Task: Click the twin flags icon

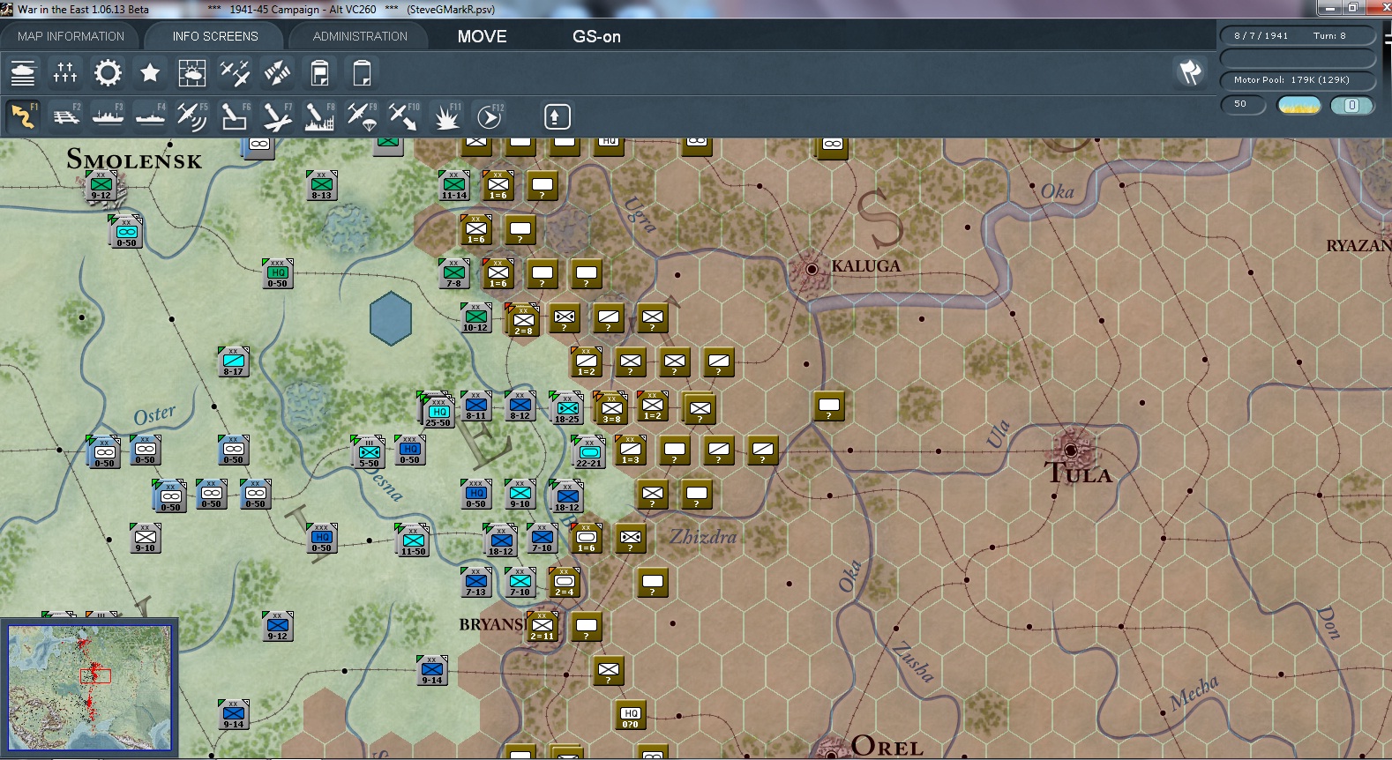Action: (1190, 71)
